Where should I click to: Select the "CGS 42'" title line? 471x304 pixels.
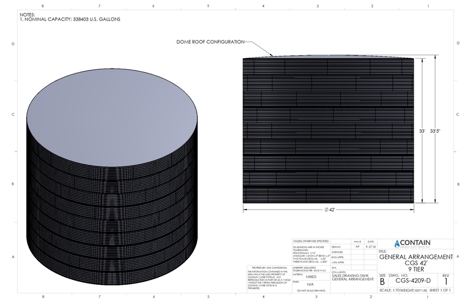(x=416, y=264)
